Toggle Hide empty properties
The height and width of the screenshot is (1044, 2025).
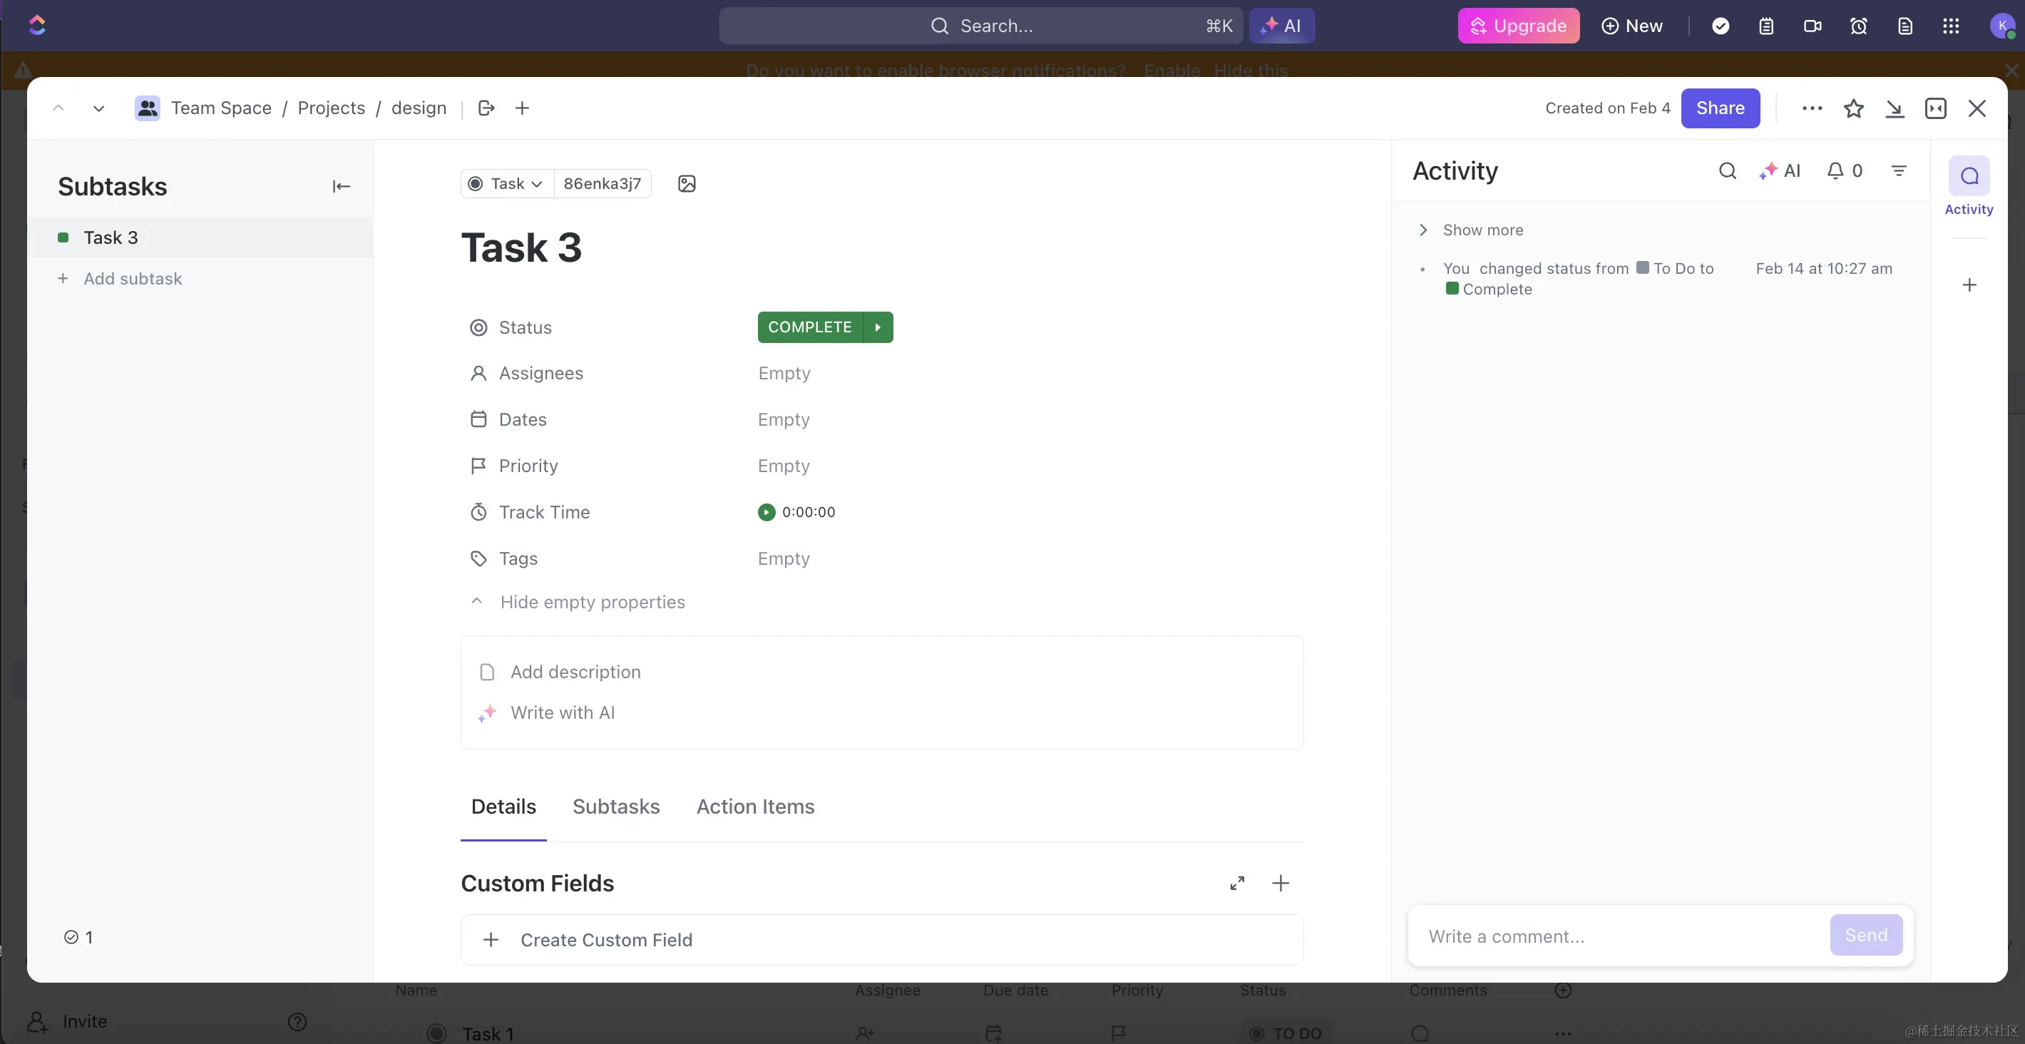[x=592, y=602]
